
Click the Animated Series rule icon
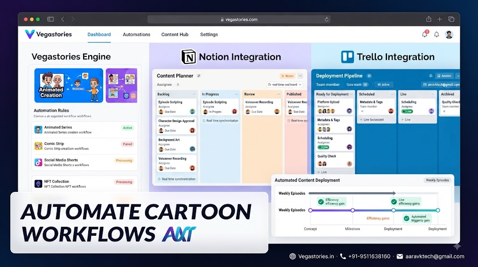38,130
